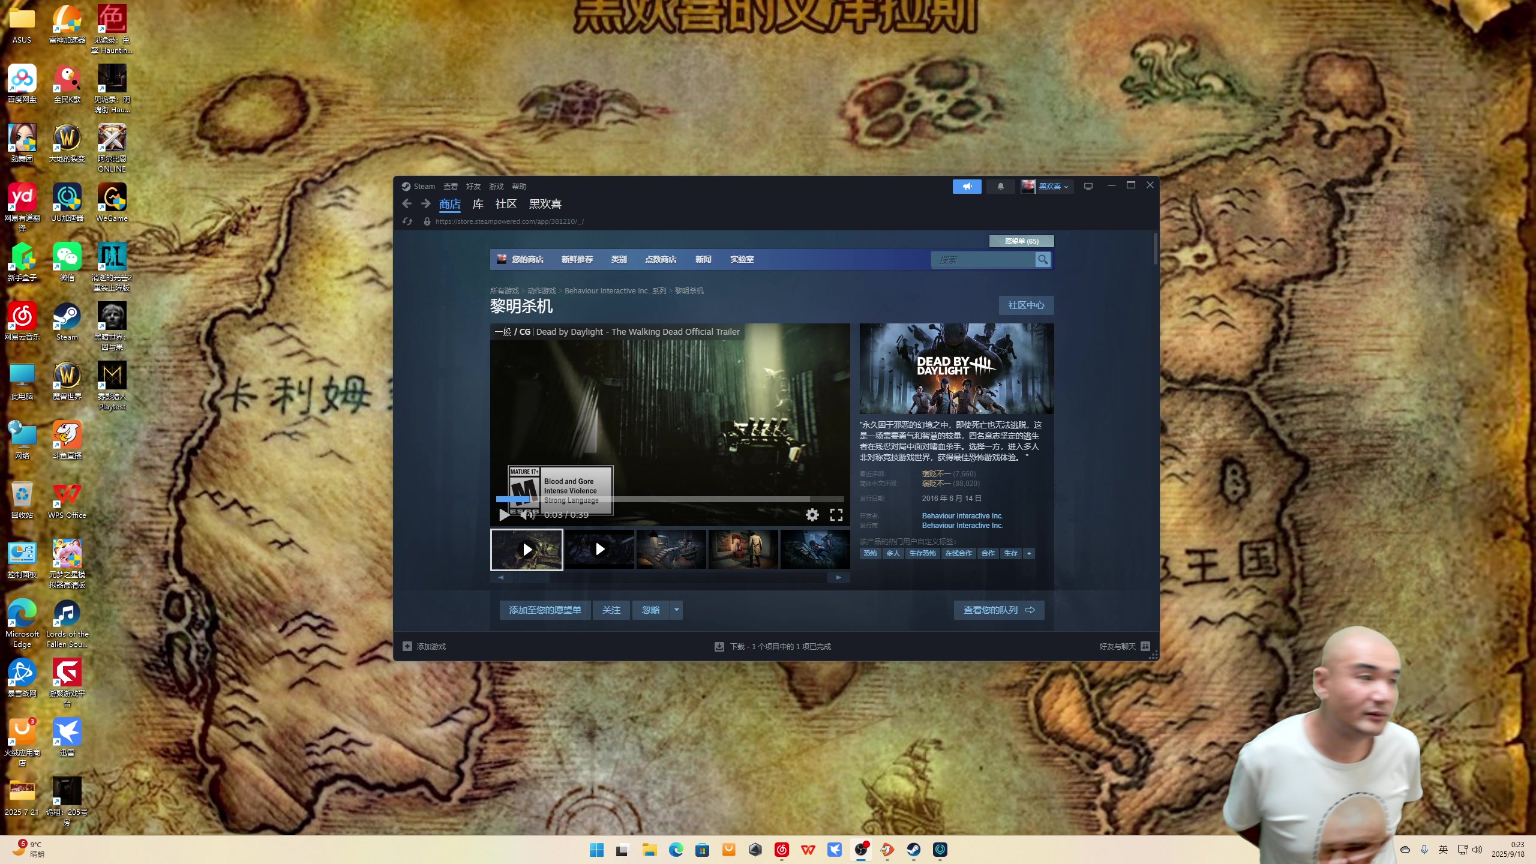Open the 查看 menu
Viewport: 1536px width, 864px height.
(x=451, y=187)
